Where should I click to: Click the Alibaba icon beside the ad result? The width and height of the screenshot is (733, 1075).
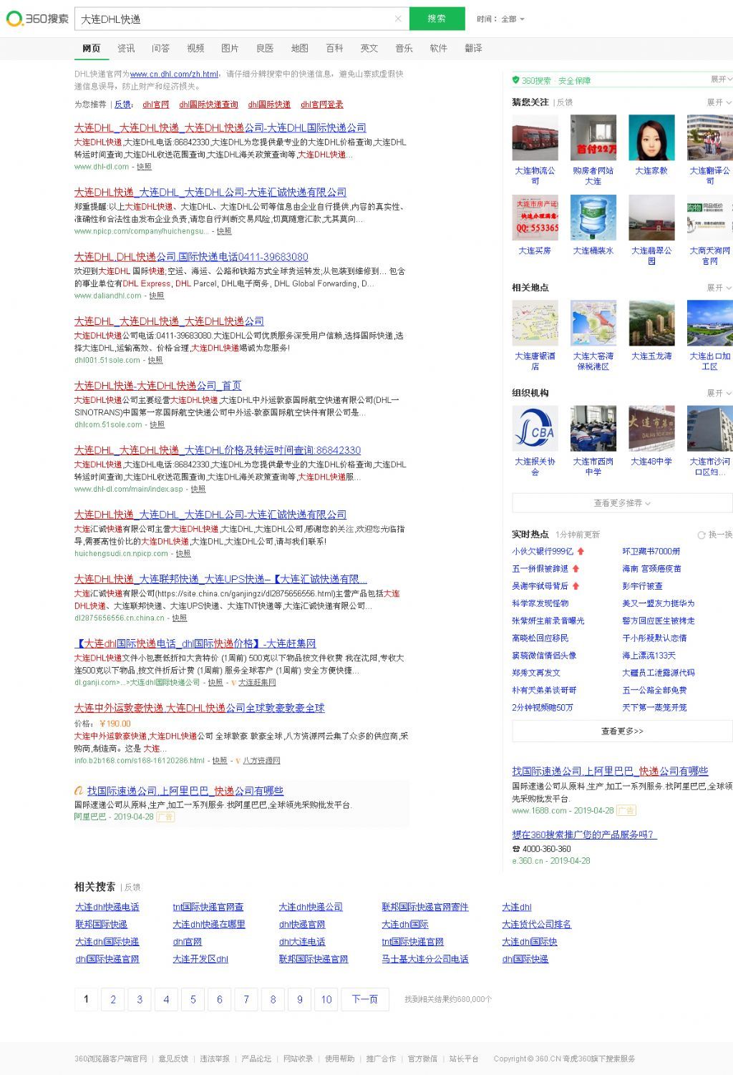coord(79,791)
